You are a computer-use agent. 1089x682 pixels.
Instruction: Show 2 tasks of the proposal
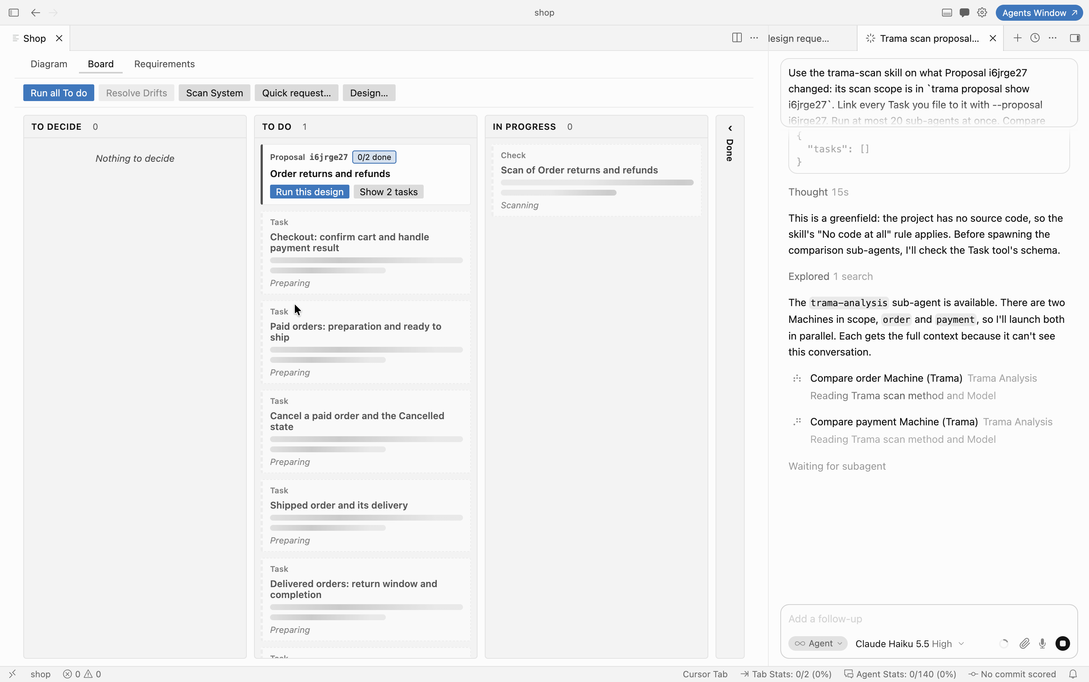388,192
